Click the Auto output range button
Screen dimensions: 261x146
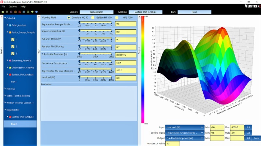coord(256,138)
